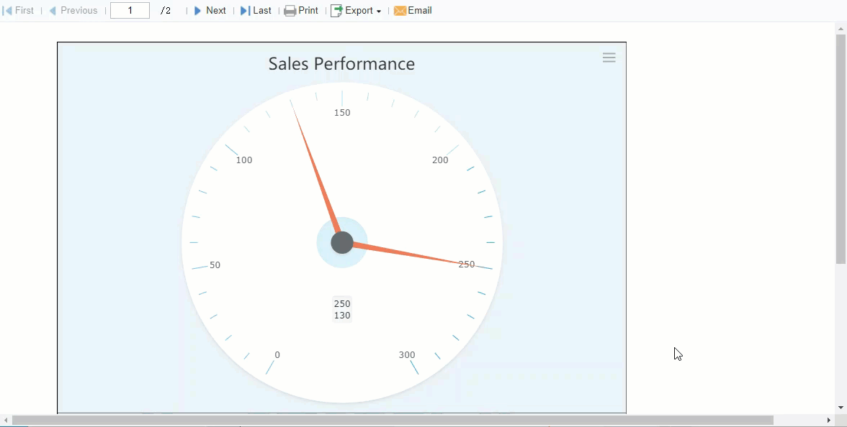Click the vertical scrollbar thumb
847x427 pixels.
(841, 149)
